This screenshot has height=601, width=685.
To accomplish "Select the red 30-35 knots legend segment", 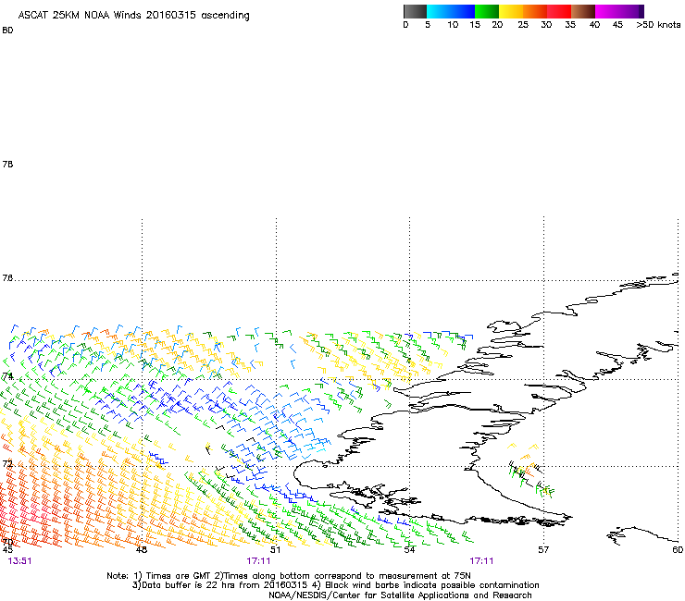I will click(x=559, y=11).
